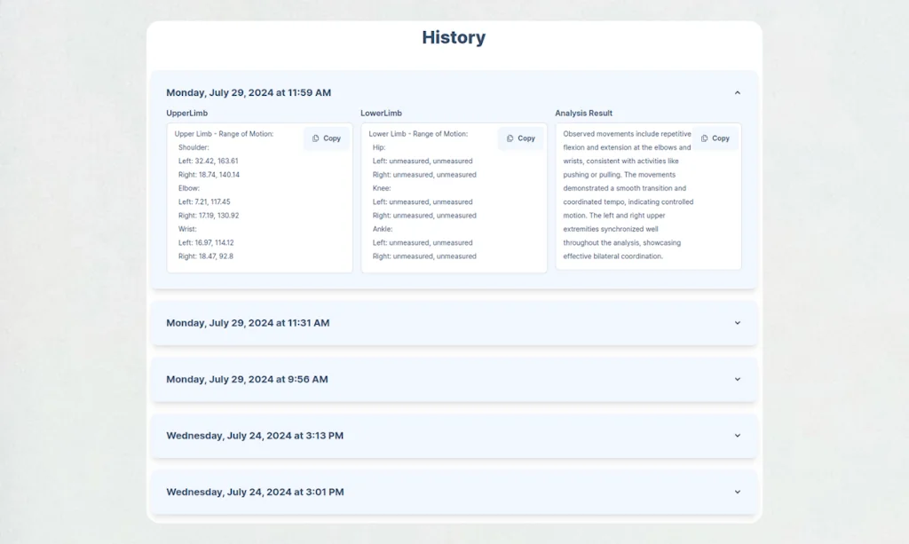Click the 'Monday, July 29, 2024 at 11:59 AM' title
909x544 pixels.
[x=249, y=92]
